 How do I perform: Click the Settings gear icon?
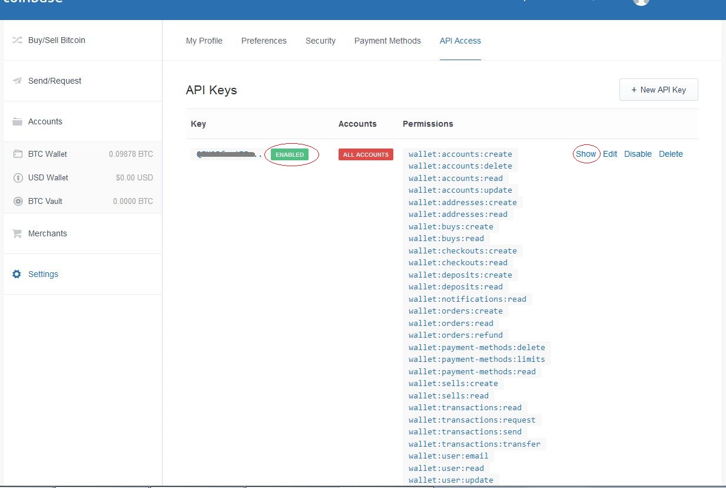pos(17,274)
